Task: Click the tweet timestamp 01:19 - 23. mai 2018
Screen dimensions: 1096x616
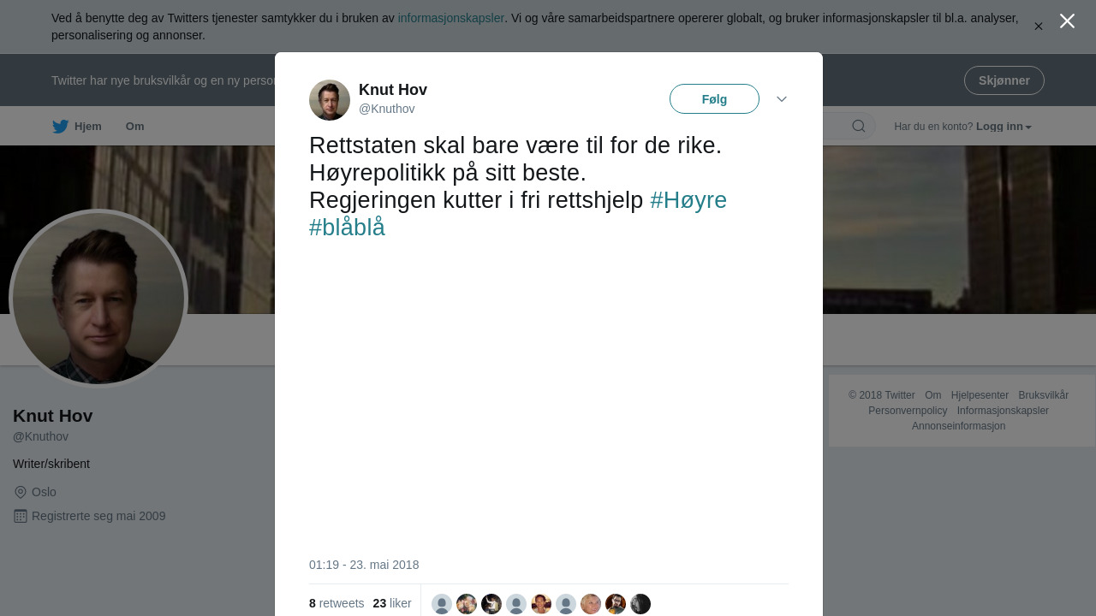Action: (364, 565)
